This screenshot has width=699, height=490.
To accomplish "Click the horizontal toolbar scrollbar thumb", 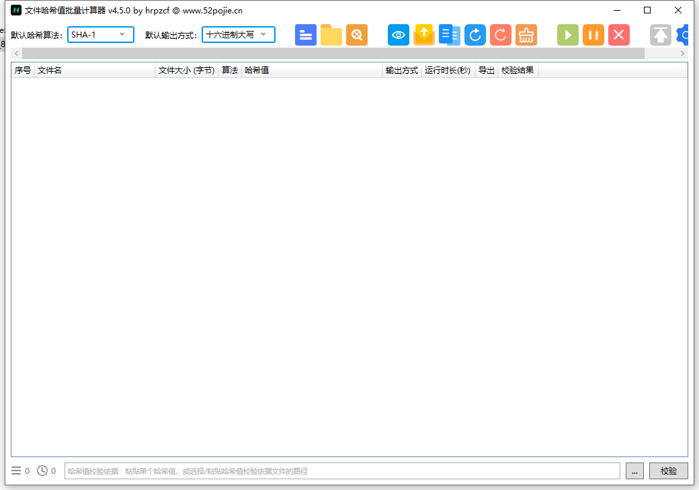I will coord(333,54).
